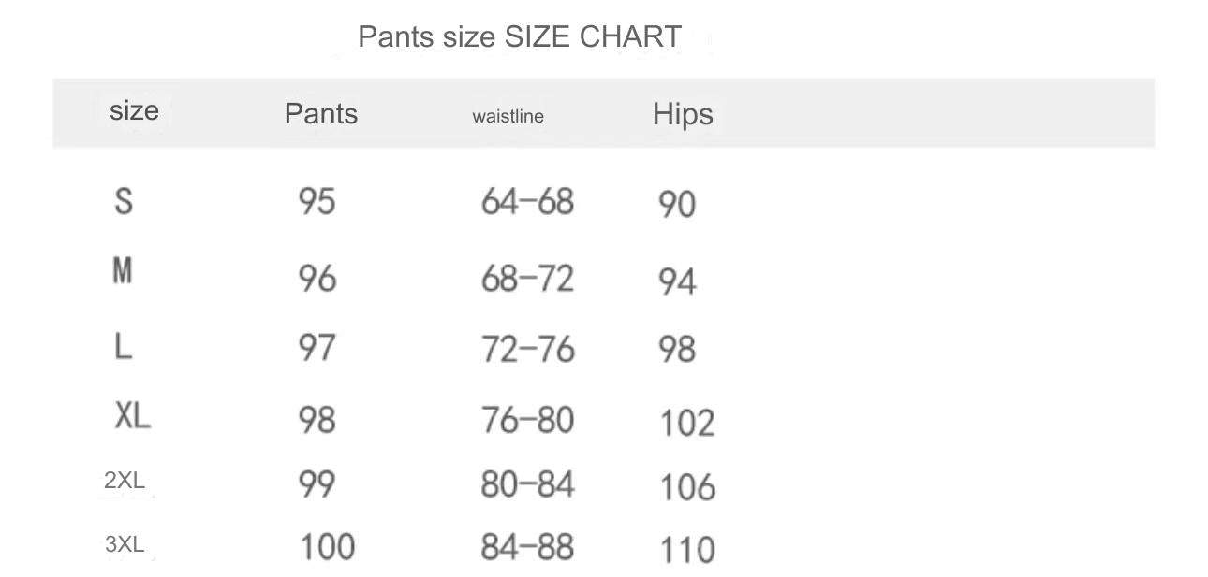The image size is (1208, 577).
Task: Click the '2XL' size row label
Action: (125, 481)
